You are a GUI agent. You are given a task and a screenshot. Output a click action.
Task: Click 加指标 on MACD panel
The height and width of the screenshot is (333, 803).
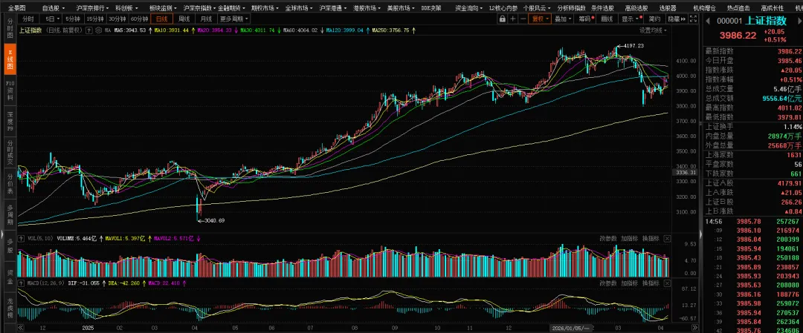[630, 283]
